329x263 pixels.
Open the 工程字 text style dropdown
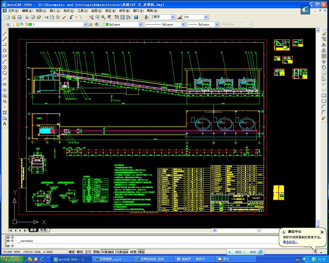tap(173, 17)
